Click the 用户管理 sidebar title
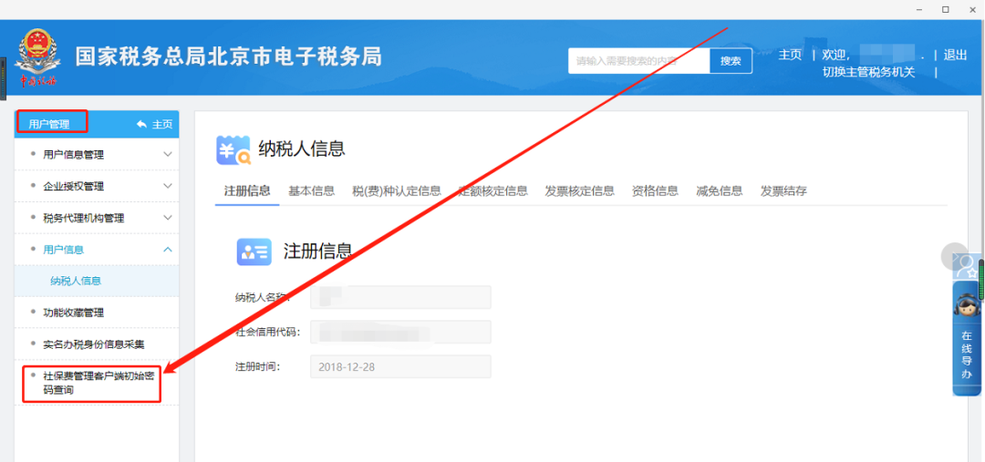 tap(49, 124)
